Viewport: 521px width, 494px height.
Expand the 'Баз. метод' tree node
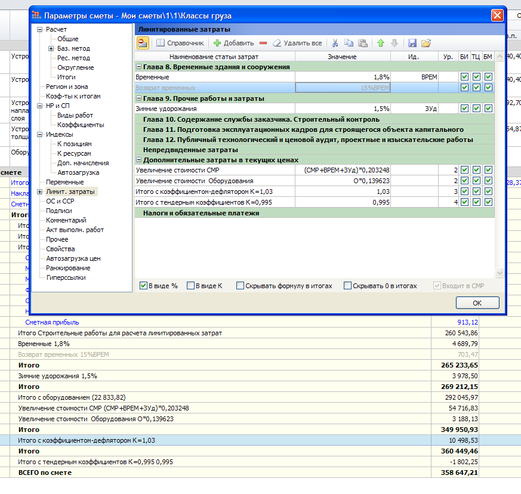point(51,48)
